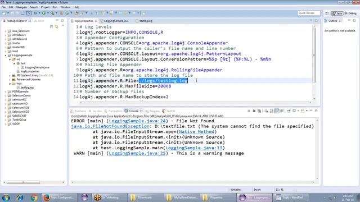Open the Firefox taskbar window
This screenshot has height=202, width=360.
tap(60, 198)
